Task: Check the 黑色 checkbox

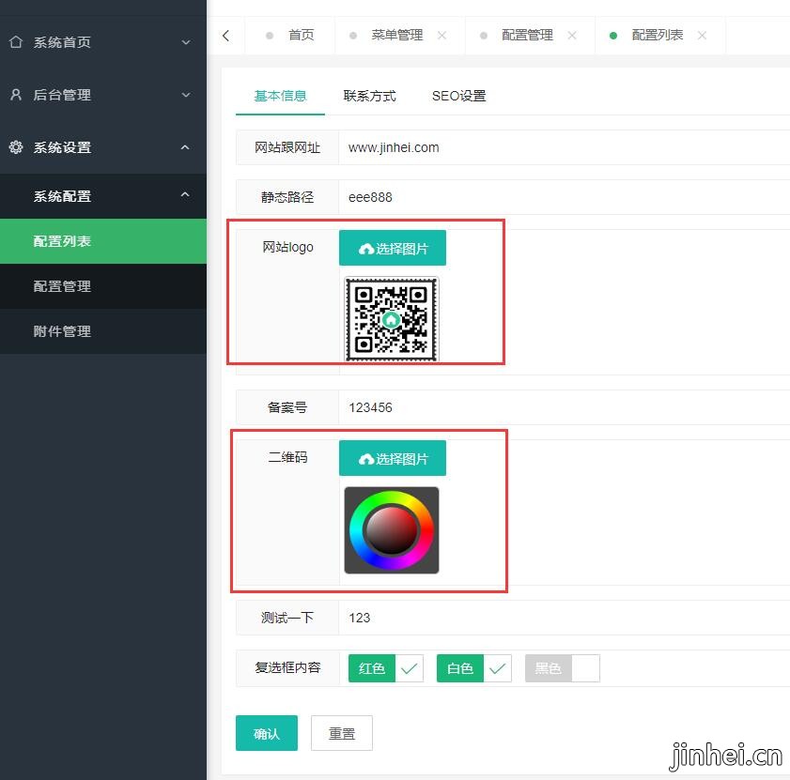Action: click(x=563, y=668)
